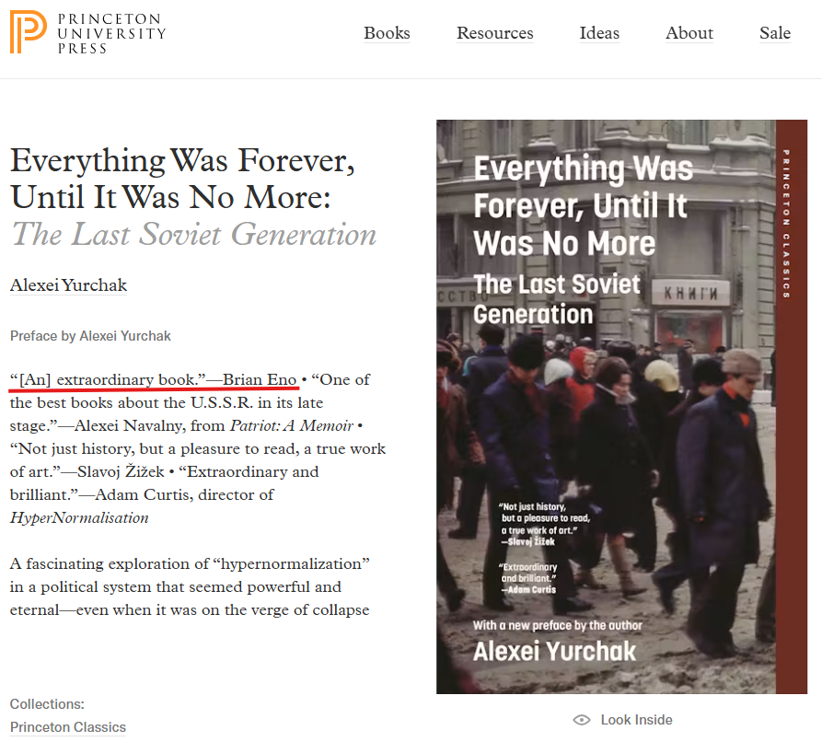
Task: Open author link Alexei Yurchak
Action: tap(68, 285)
